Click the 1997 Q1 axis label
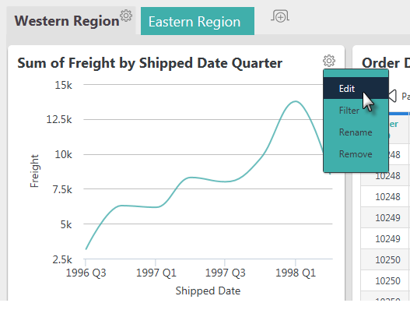Viewport: 410px width, 317px height. coord(156,273)
